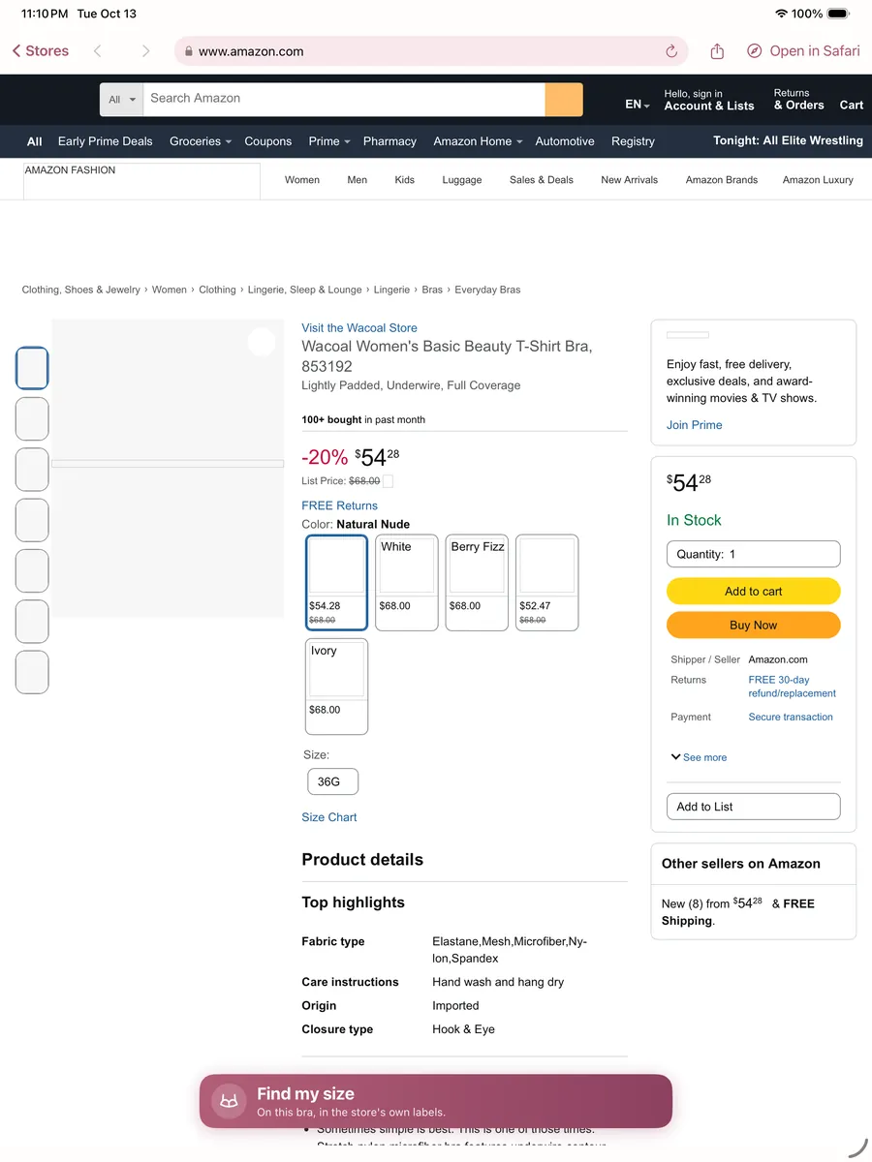The height and width of the screenshot is (1162, 872).
Task: Focus the Search Amazon field
Action: [344, 99]
